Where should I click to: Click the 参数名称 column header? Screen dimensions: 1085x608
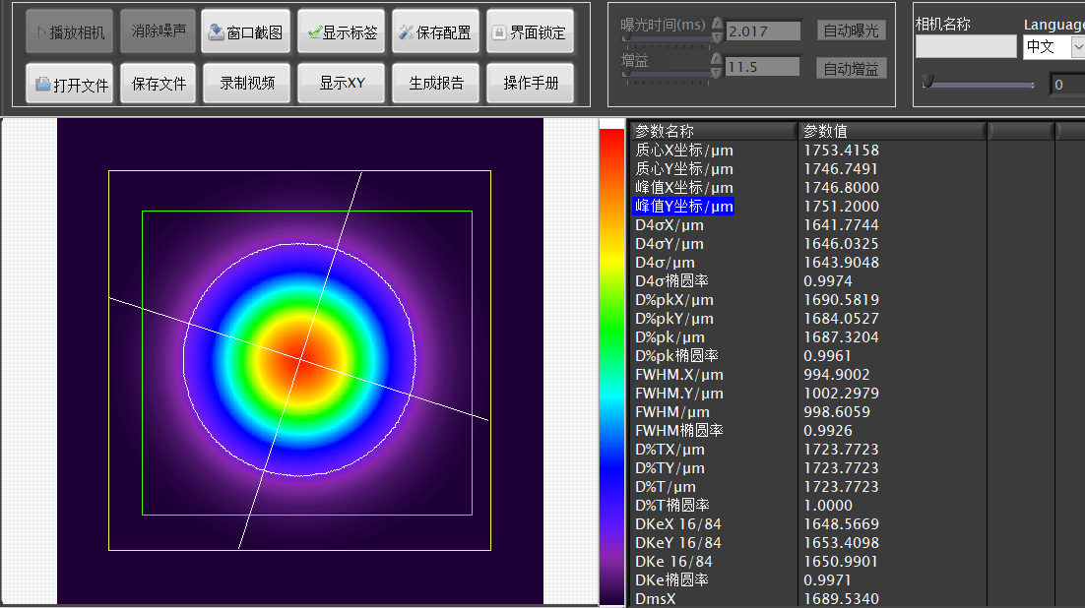pos(712,131)
